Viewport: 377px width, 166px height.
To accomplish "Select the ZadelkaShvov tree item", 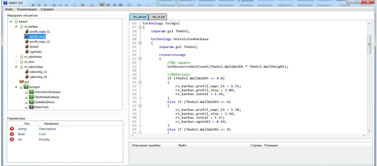I will point(44,102).
